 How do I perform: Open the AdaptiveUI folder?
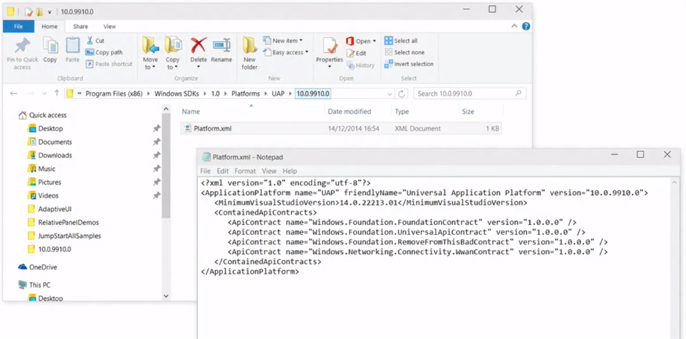(x=50, y=209)
